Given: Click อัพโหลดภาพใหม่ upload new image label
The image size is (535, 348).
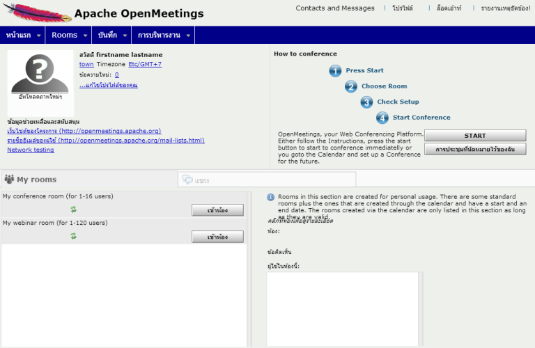Looking at the screenshot, I should pos(40,97).
